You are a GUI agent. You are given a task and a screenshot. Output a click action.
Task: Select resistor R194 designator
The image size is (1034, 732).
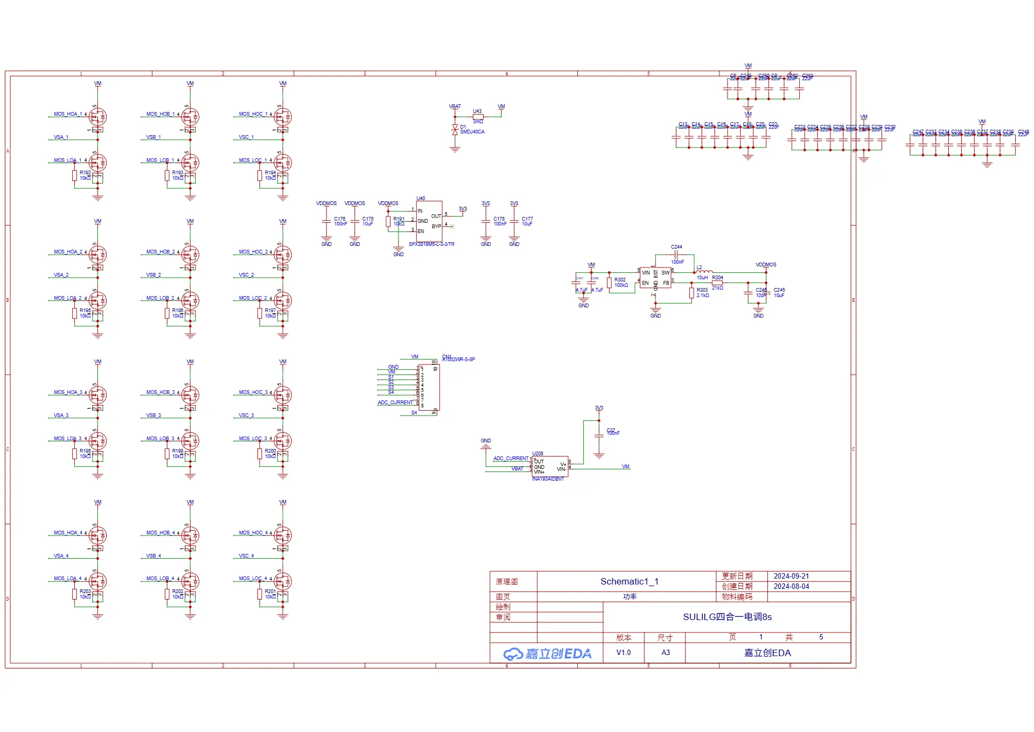tap(270, 173)
